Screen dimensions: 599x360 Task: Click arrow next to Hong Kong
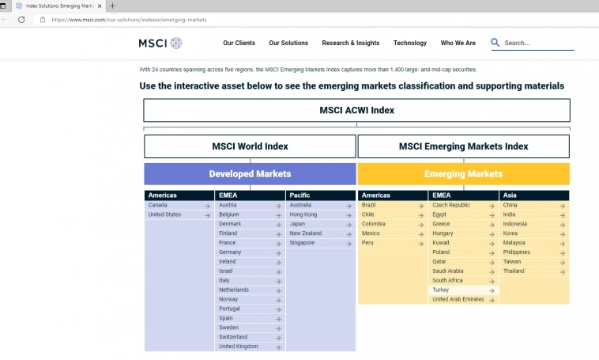[x=348, y=215]
